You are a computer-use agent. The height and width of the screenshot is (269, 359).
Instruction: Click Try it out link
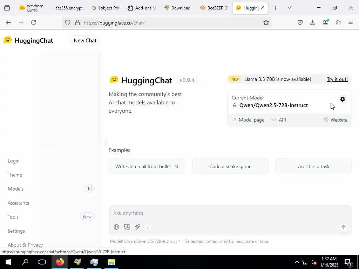(337, 80)
